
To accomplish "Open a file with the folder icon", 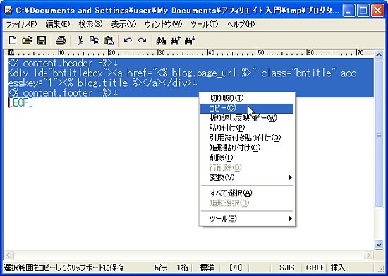I will [27, 40].
